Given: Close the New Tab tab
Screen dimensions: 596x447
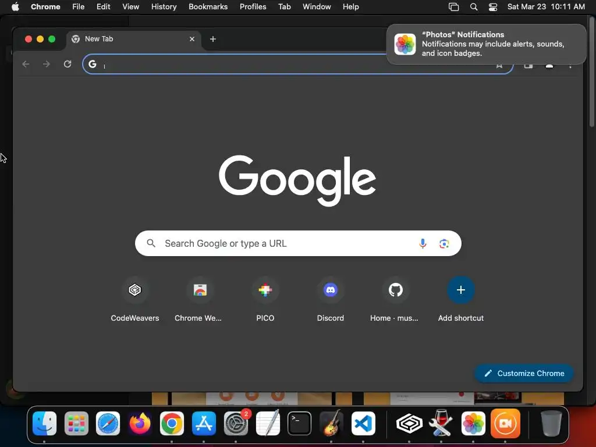Looking at the screenshot, I should pyautogui.click(x=192, y=39).
